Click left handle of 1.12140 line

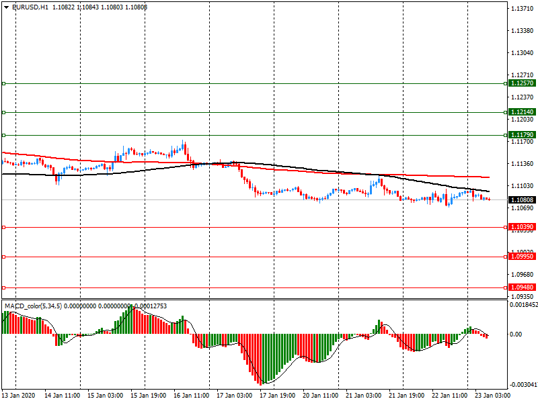4,112
